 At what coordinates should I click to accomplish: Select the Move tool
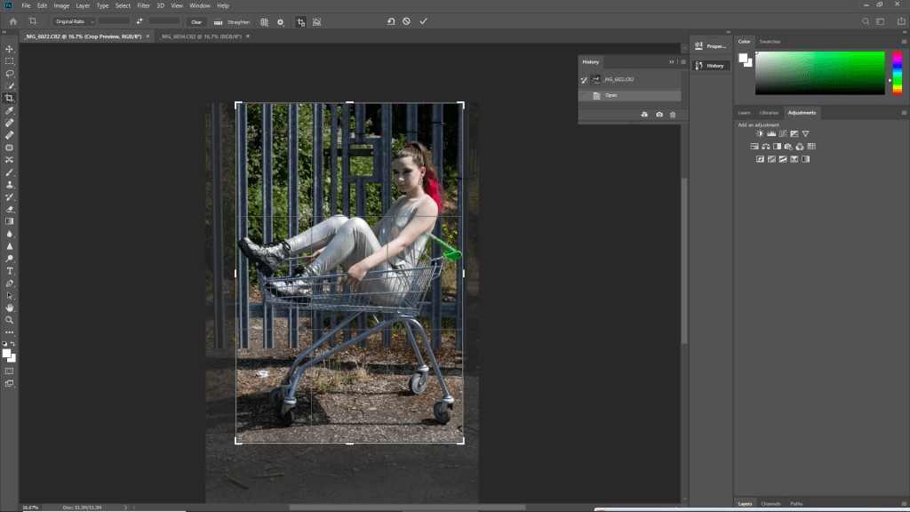(x=10, y=49)
